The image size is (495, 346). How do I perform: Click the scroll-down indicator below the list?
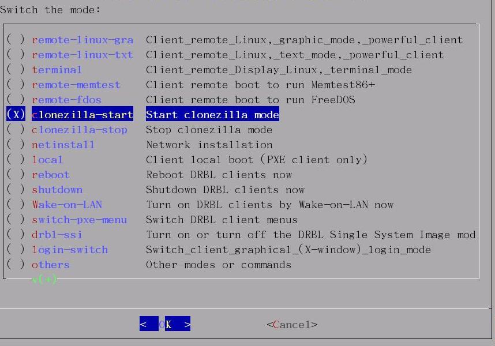[x=44, y=279]
